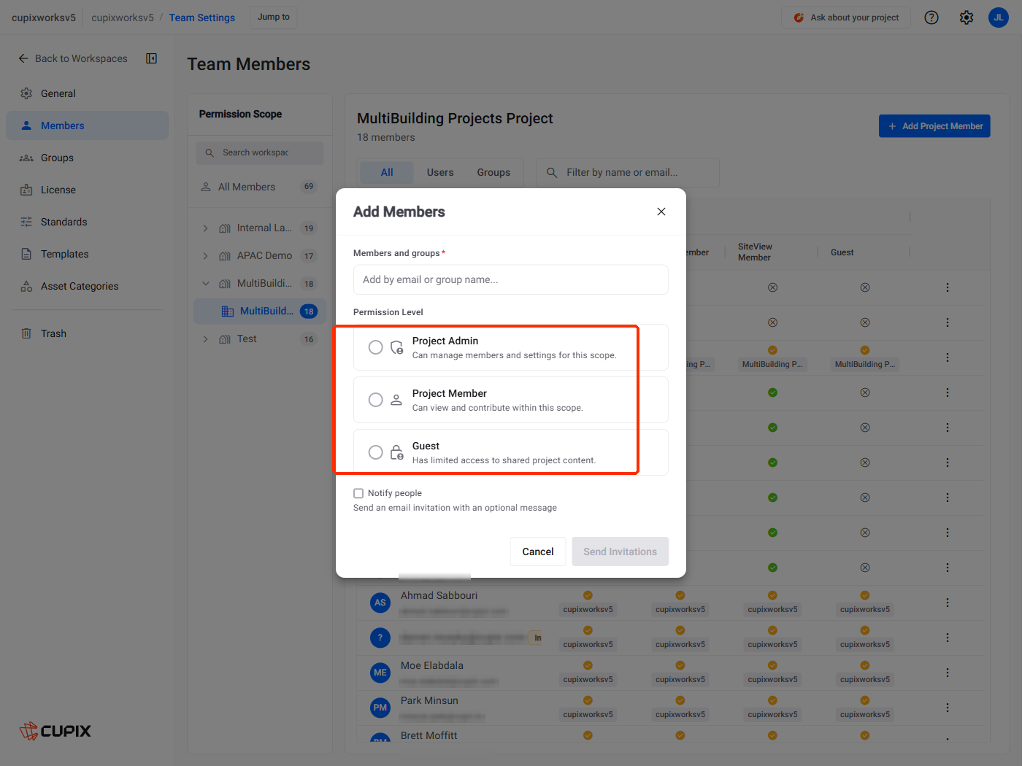Open Asset Categories in sidebar
The height and width of the screenshot is (766, 1022).
click(x=88, y=286)
